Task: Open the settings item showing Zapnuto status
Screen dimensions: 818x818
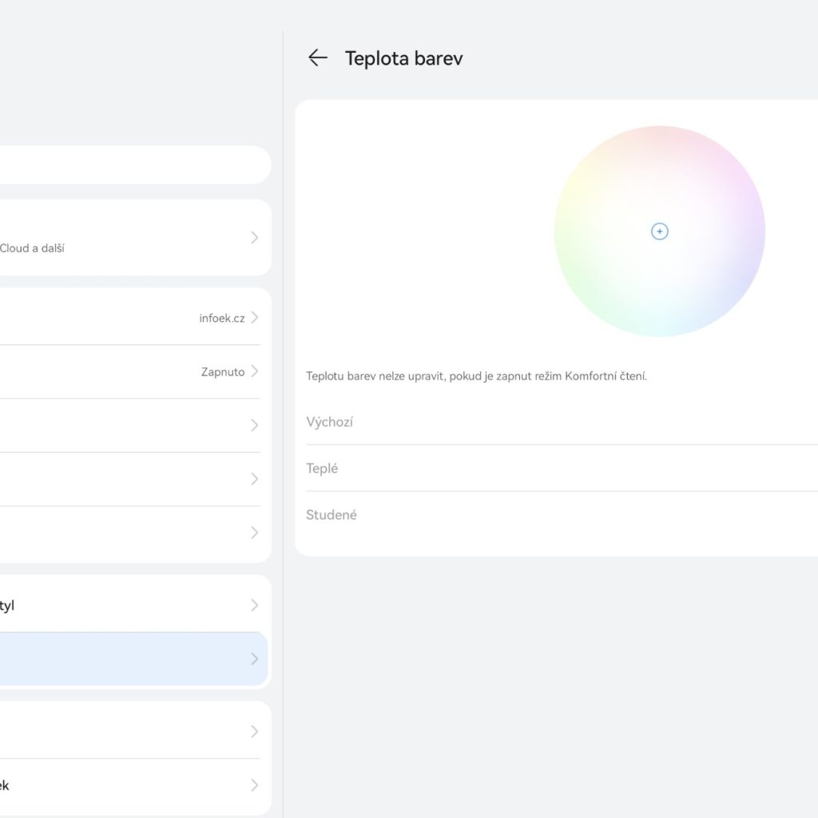Action: 128,371
